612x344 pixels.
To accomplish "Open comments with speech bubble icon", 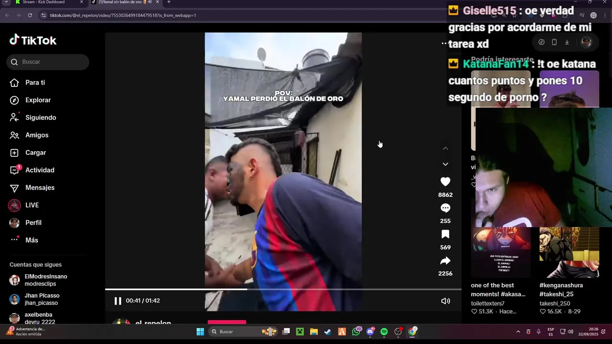I will [445, 208].
